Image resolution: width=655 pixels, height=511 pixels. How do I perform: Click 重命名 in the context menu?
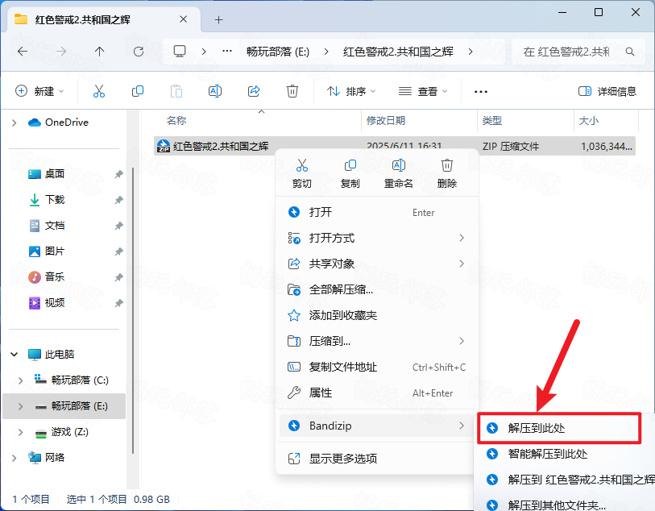[399, 173]
